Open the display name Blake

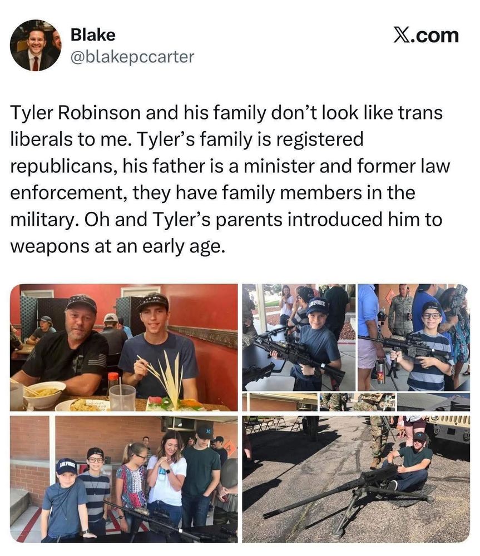[93, 34]
